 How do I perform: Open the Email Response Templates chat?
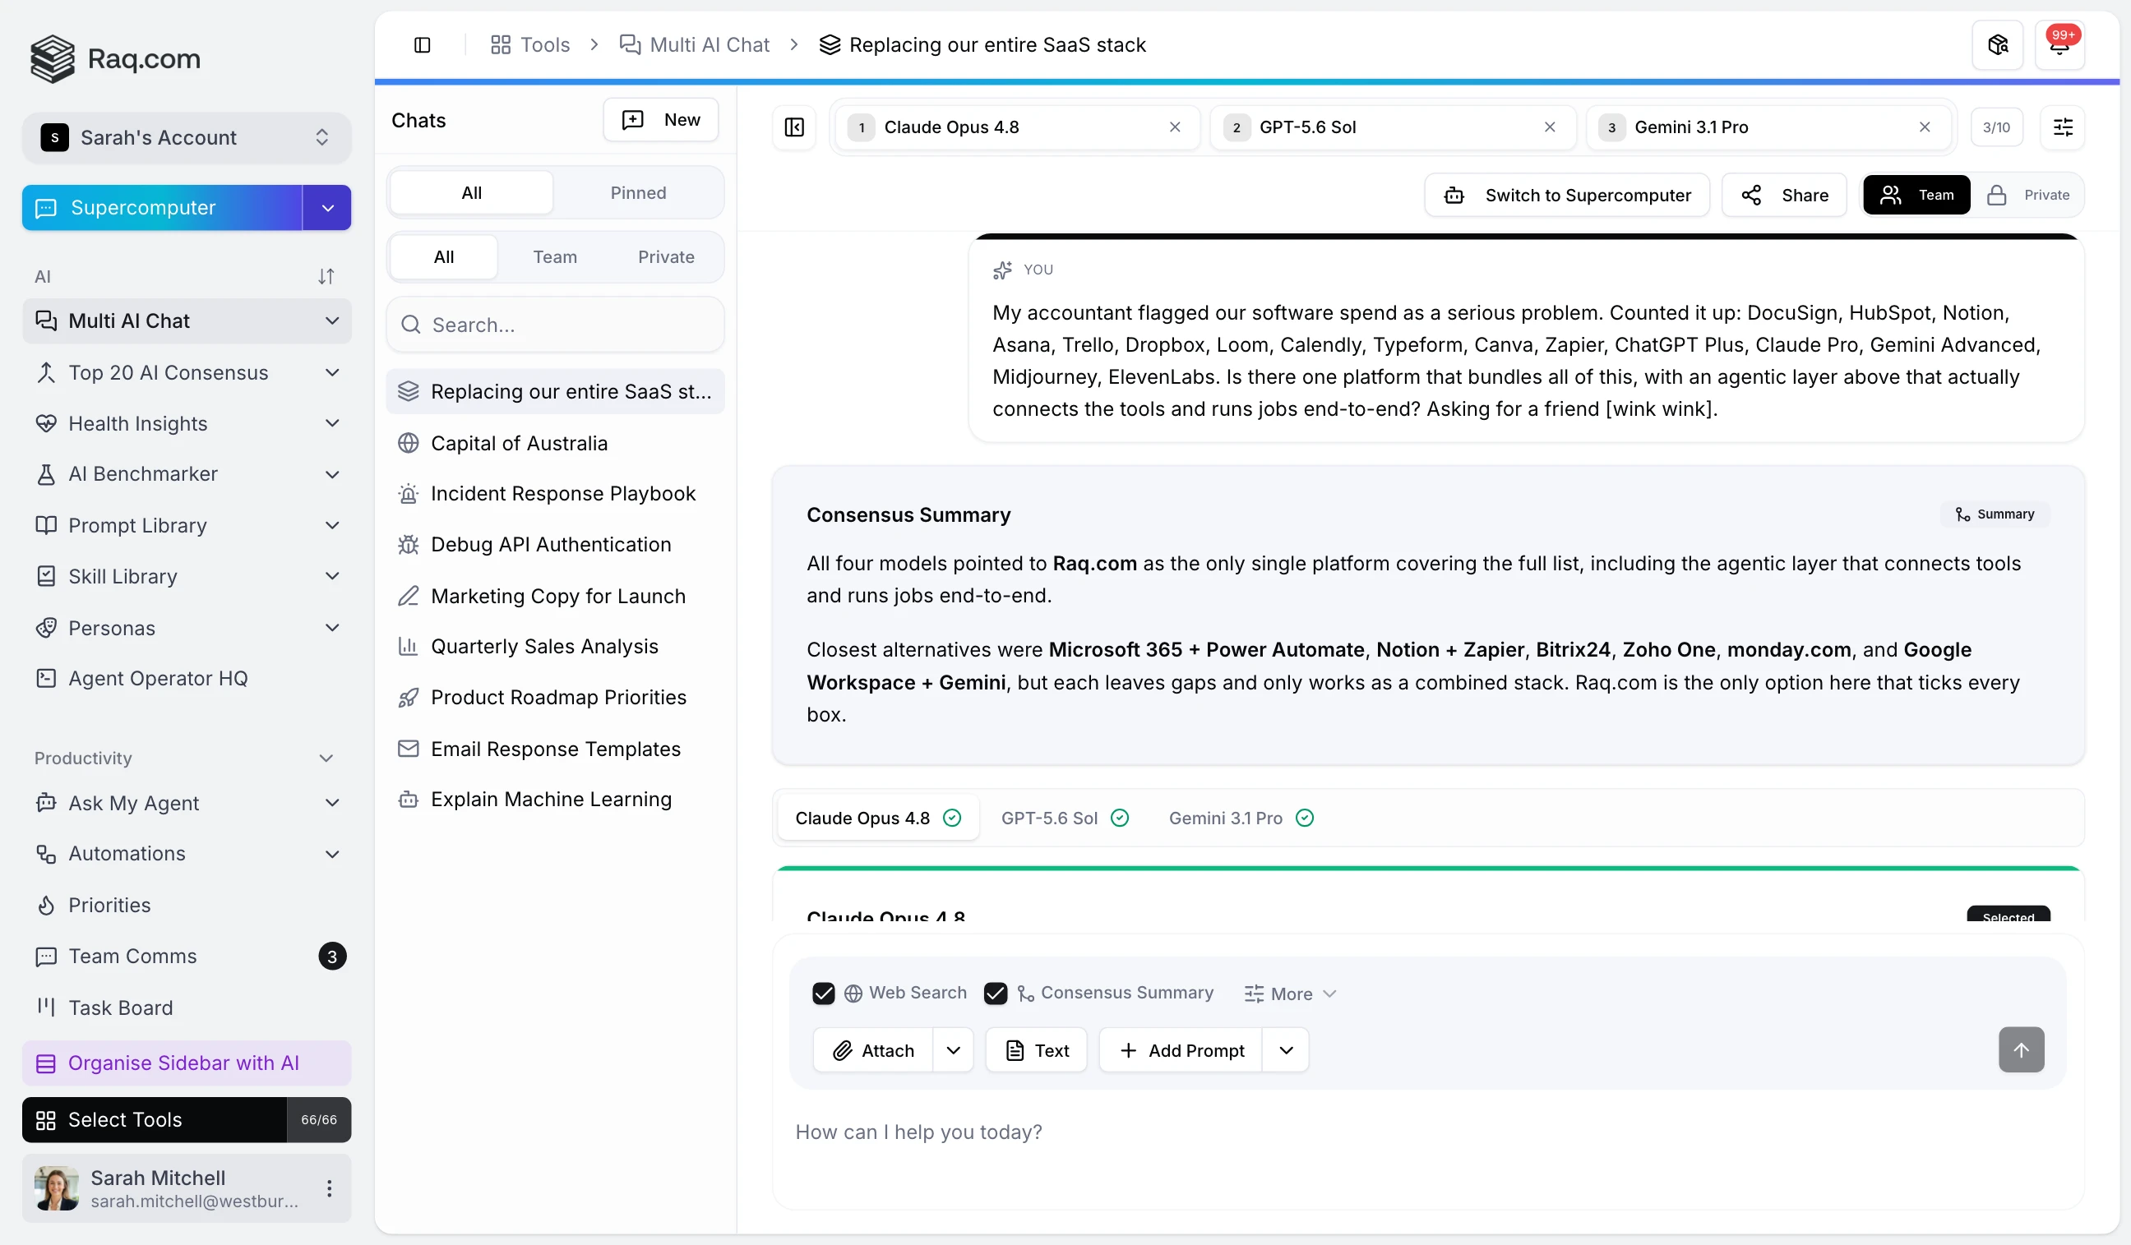tap(555, 749)
